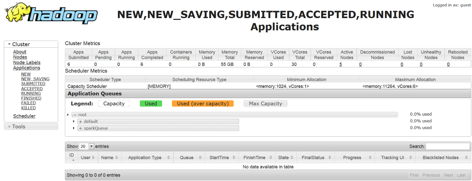Open the Unhealthy Nodes count link
The width and height of the screenshot is (472, 181).
(421, 64)
